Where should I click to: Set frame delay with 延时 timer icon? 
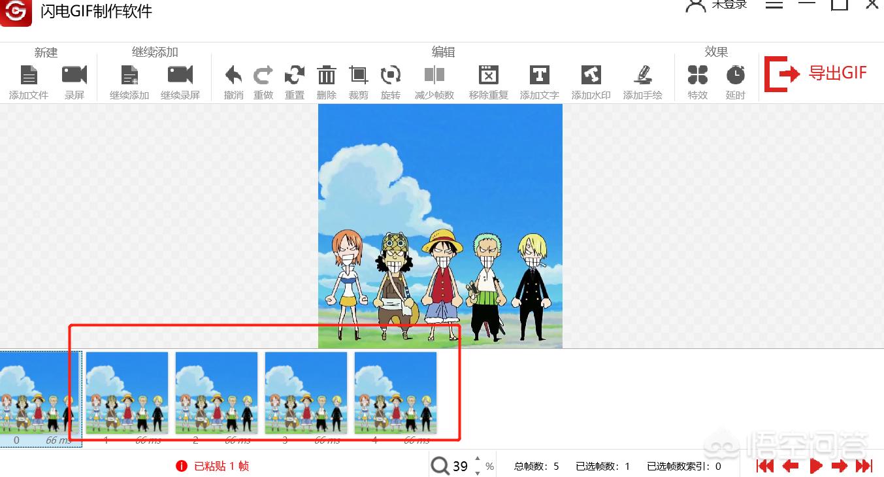(x=736, y=75)
